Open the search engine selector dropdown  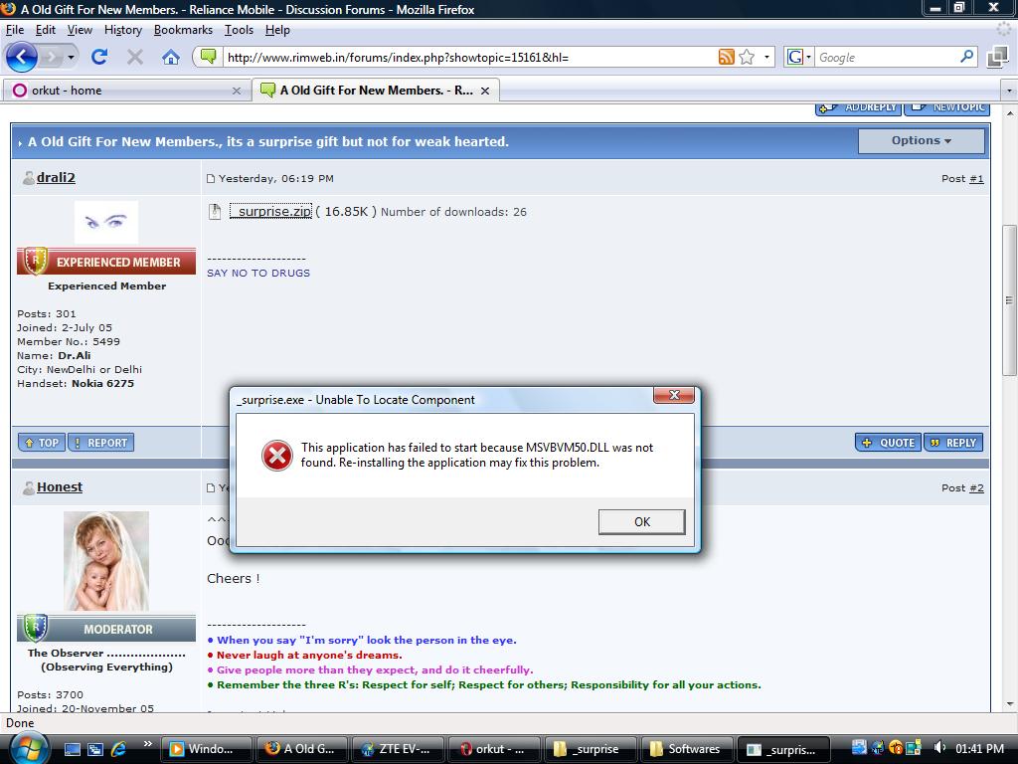[x=799, y=57]
